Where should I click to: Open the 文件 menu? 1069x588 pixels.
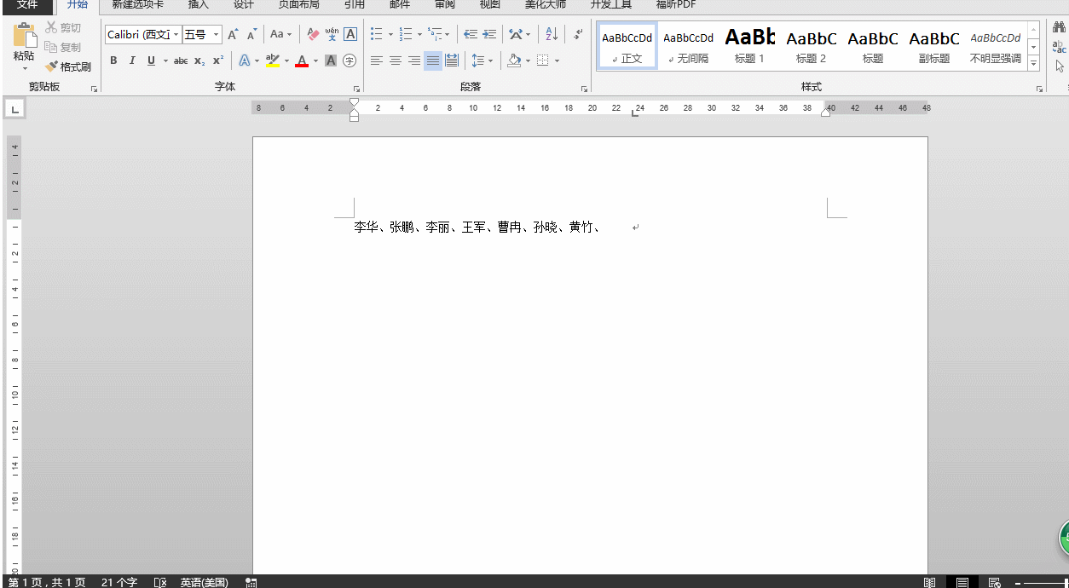point(27,5)
